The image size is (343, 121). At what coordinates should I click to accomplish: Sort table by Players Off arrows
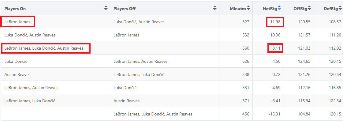tap(215, 8)
